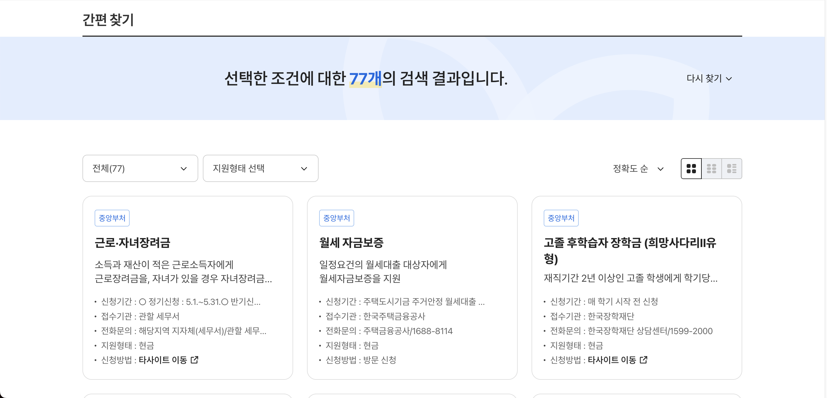
Task: Click 중앙부처 tag on 고졸 후학습자 card
Action: coord(561,218)
